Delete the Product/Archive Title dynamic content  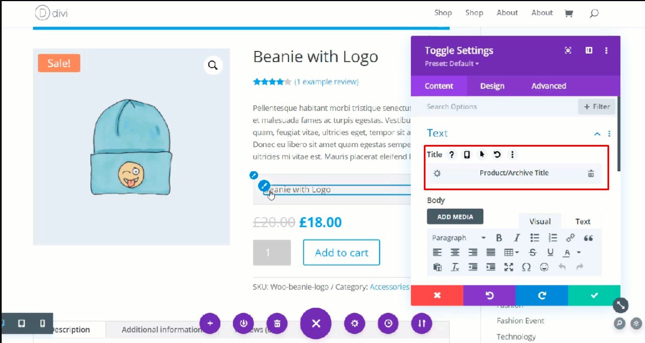point(591,173)
